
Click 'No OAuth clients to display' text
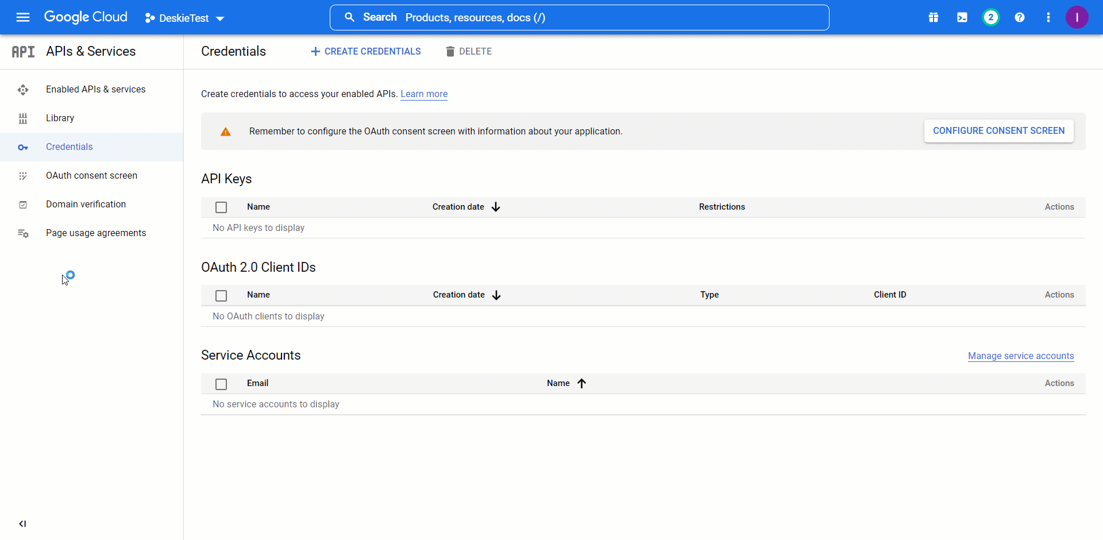tap(268, 316)
